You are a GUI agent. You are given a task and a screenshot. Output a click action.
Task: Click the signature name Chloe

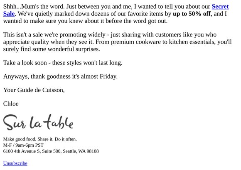(x=11, y=104)
